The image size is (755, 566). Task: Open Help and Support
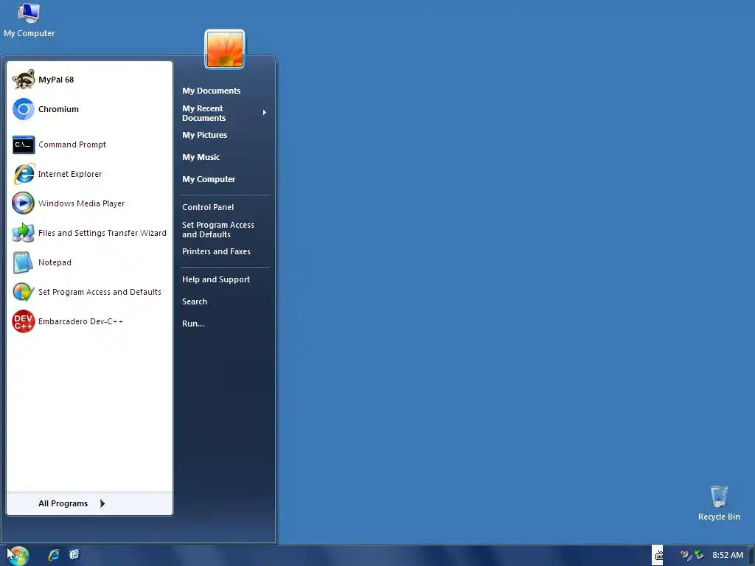tap(224, 279)
